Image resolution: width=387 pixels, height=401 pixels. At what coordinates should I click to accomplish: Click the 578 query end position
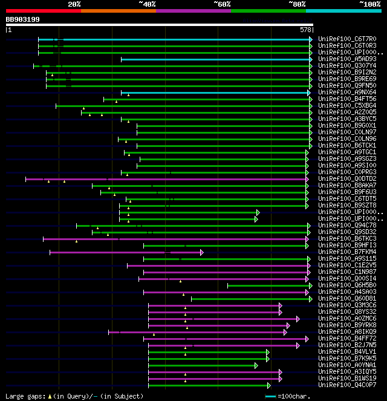[x=305, y=30]
